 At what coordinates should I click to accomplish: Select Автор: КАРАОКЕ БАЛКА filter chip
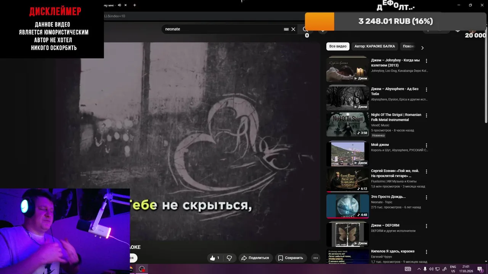[375, 46]
